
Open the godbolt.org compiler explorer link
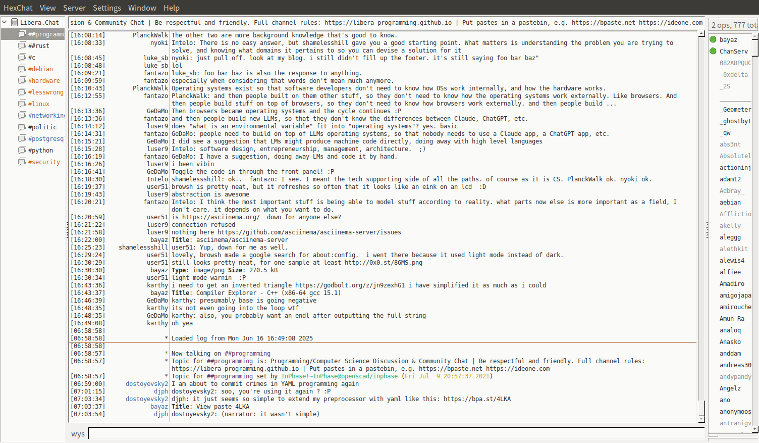pos(350,285)
